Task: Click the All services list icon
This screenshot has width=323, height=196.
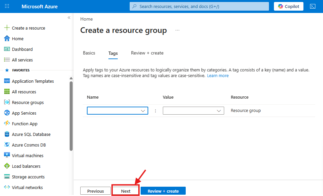Action: [x=7, y=59]
